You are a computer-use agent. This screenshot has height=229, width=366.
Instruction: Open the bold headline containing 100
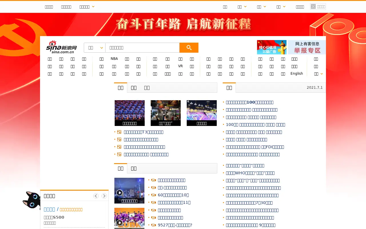tap(250, 102)
